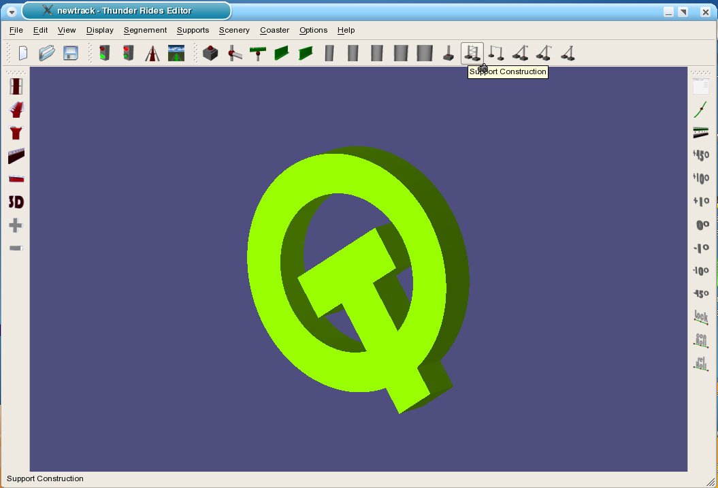Switch to the top-down track view icon
This screenshot has width=718, height=488.
[16, 86]
